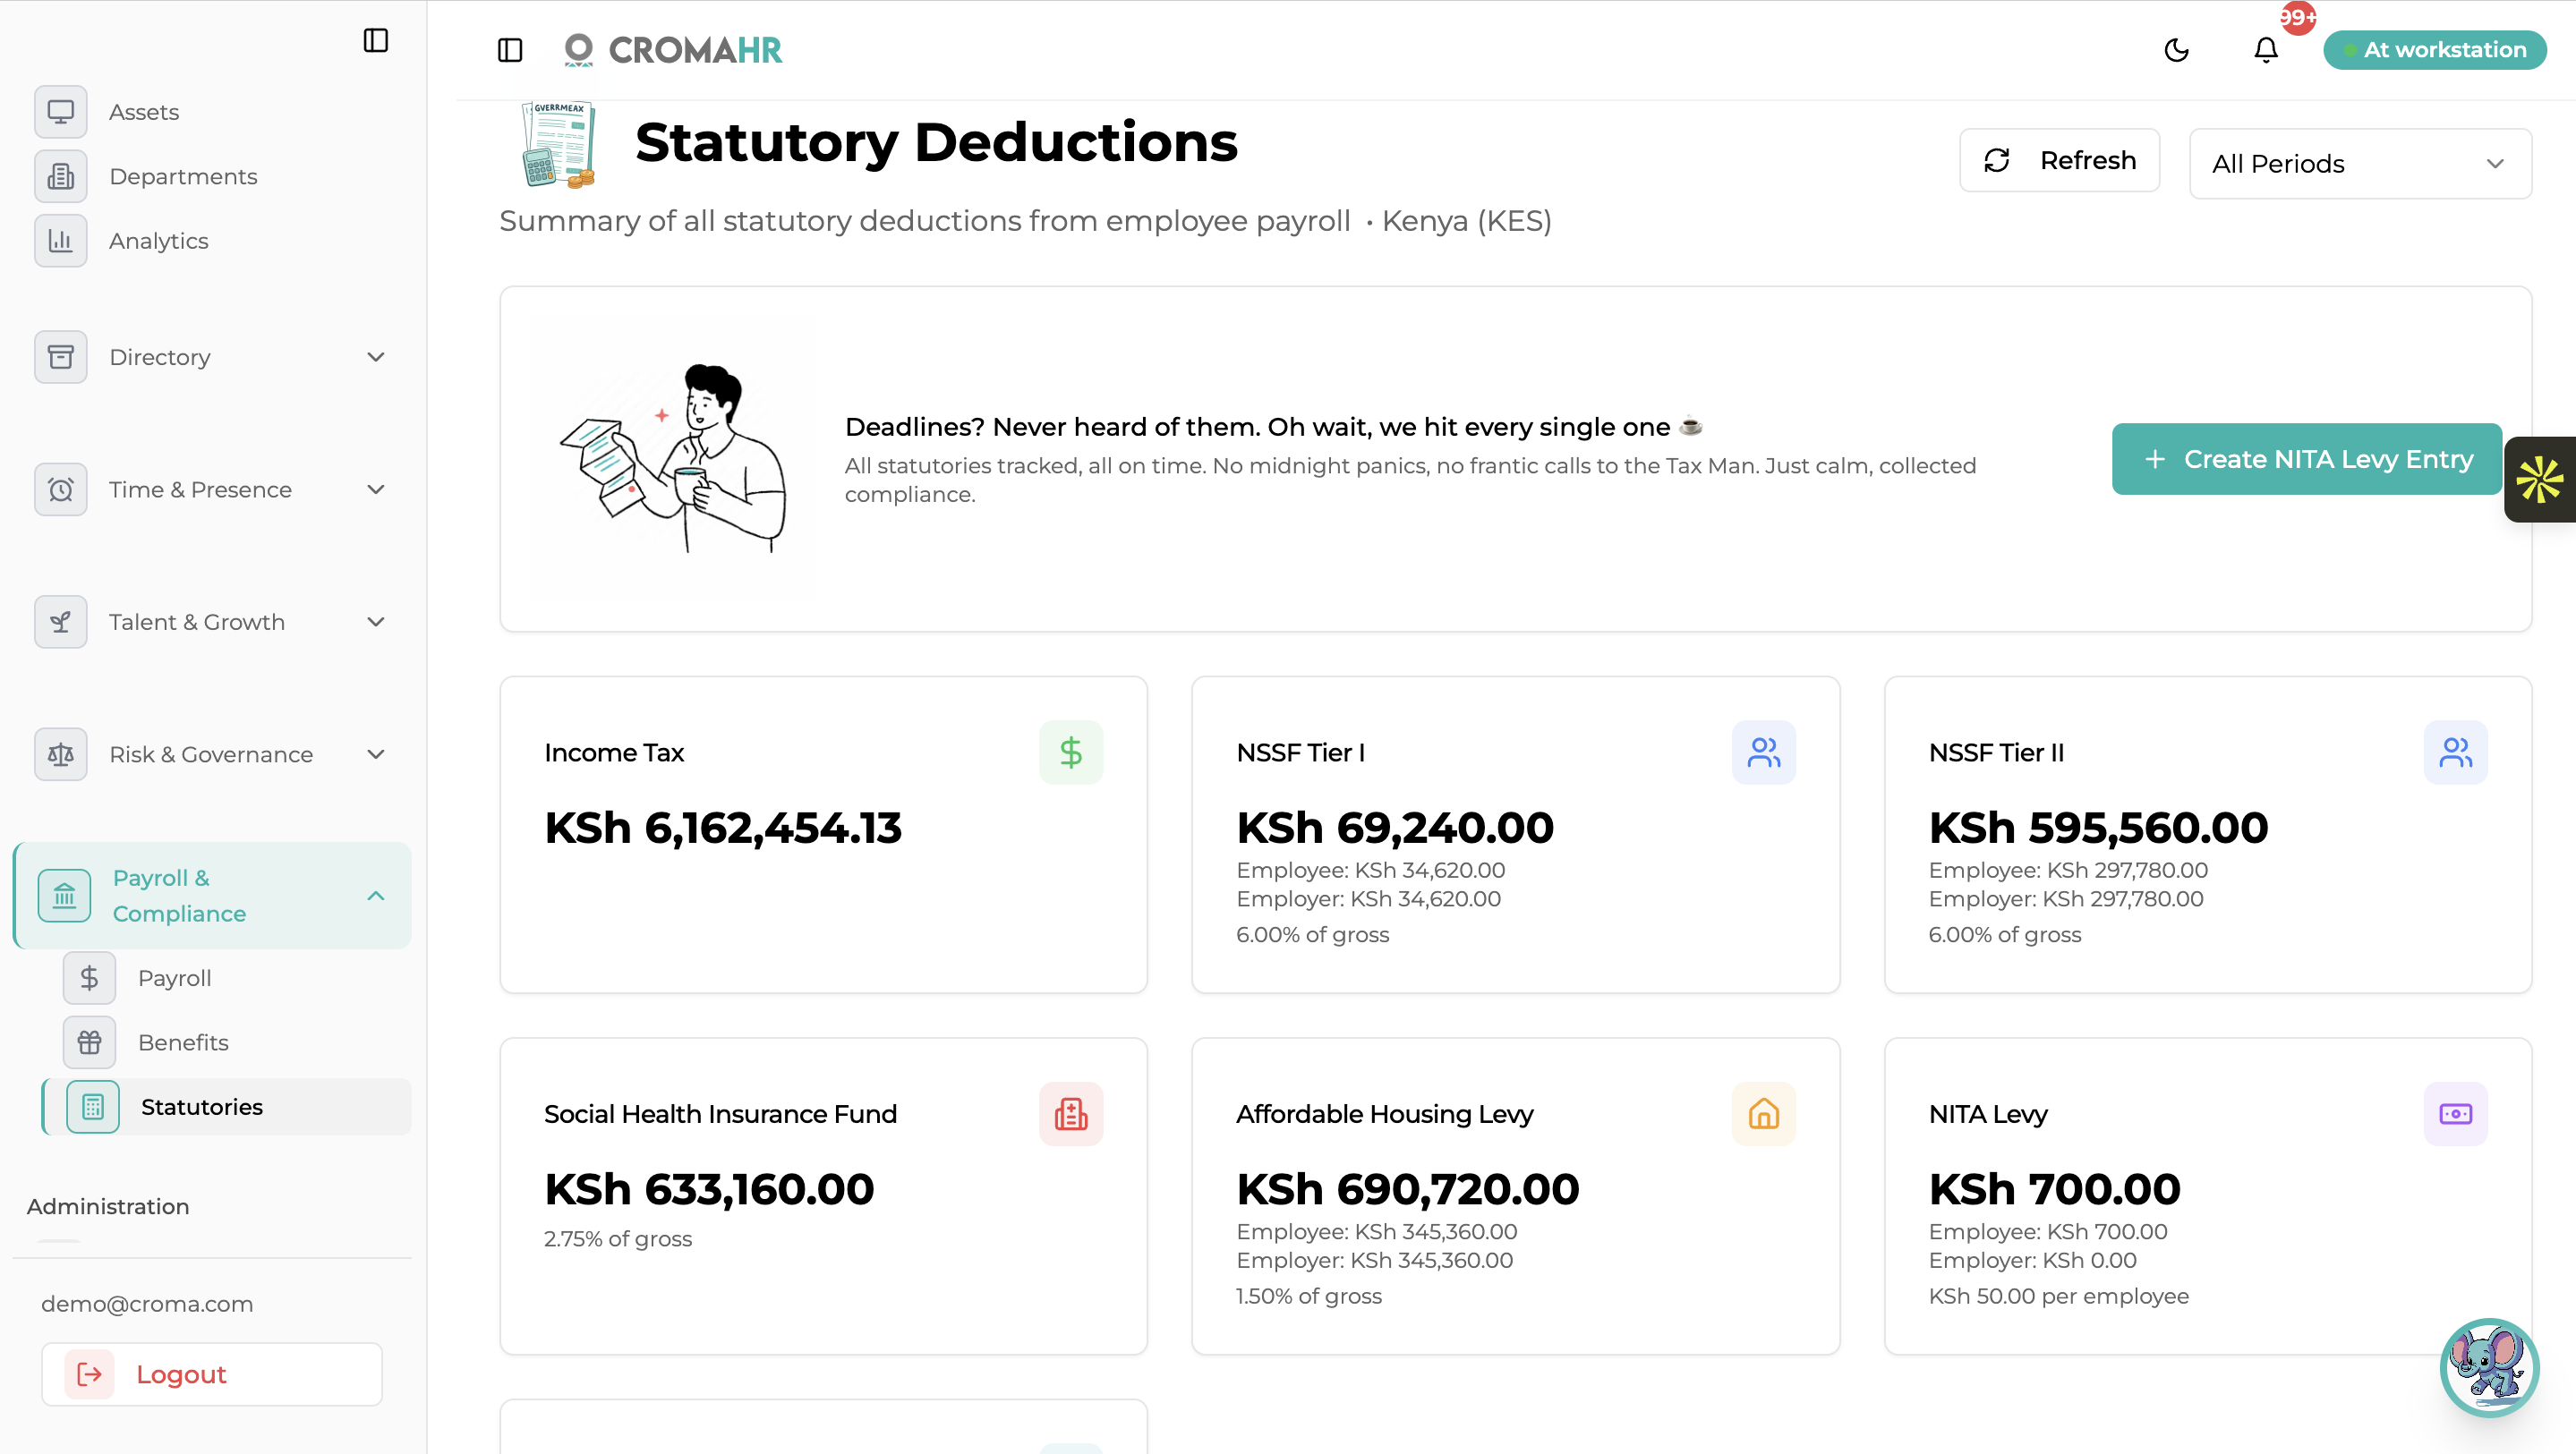Viewport: 2576px width, 1454px height.
Task: Click the Statutory Deductions page illustration icon
Action: tap(559, 145)
